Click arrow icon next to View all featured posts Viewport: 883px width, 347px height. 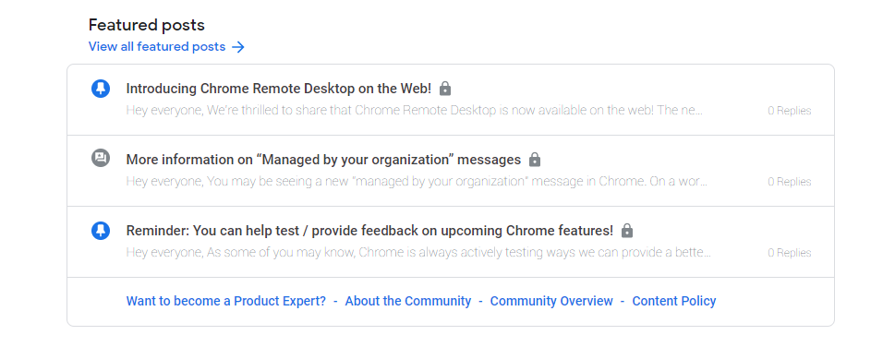pyautogui.click(x=238, y=47)
